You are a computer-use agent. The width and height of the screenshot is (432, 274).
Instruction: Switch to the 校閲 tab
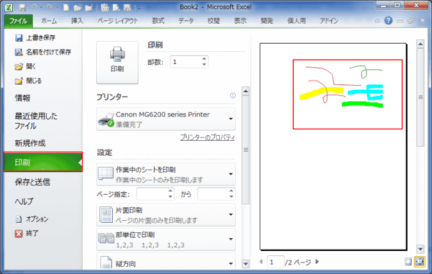tap(213, 21)
